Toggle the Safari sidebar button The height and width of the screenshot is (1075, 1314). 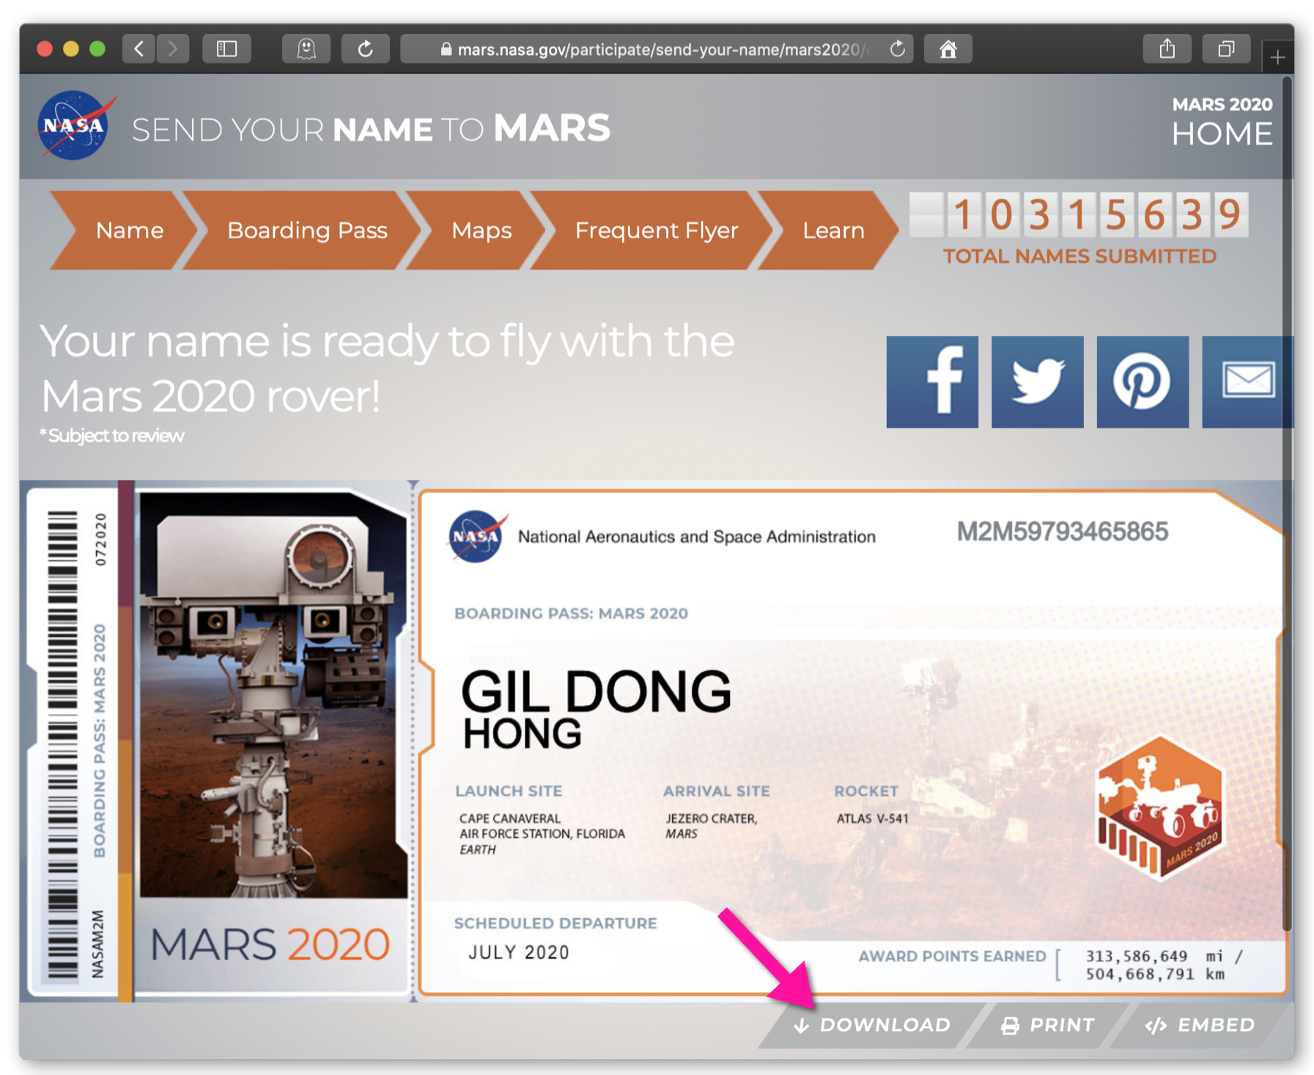point(226,49)
